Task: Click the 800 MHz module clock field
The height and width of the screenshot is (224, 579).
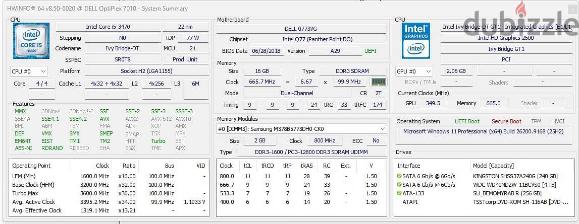Action: coord(324,141)
